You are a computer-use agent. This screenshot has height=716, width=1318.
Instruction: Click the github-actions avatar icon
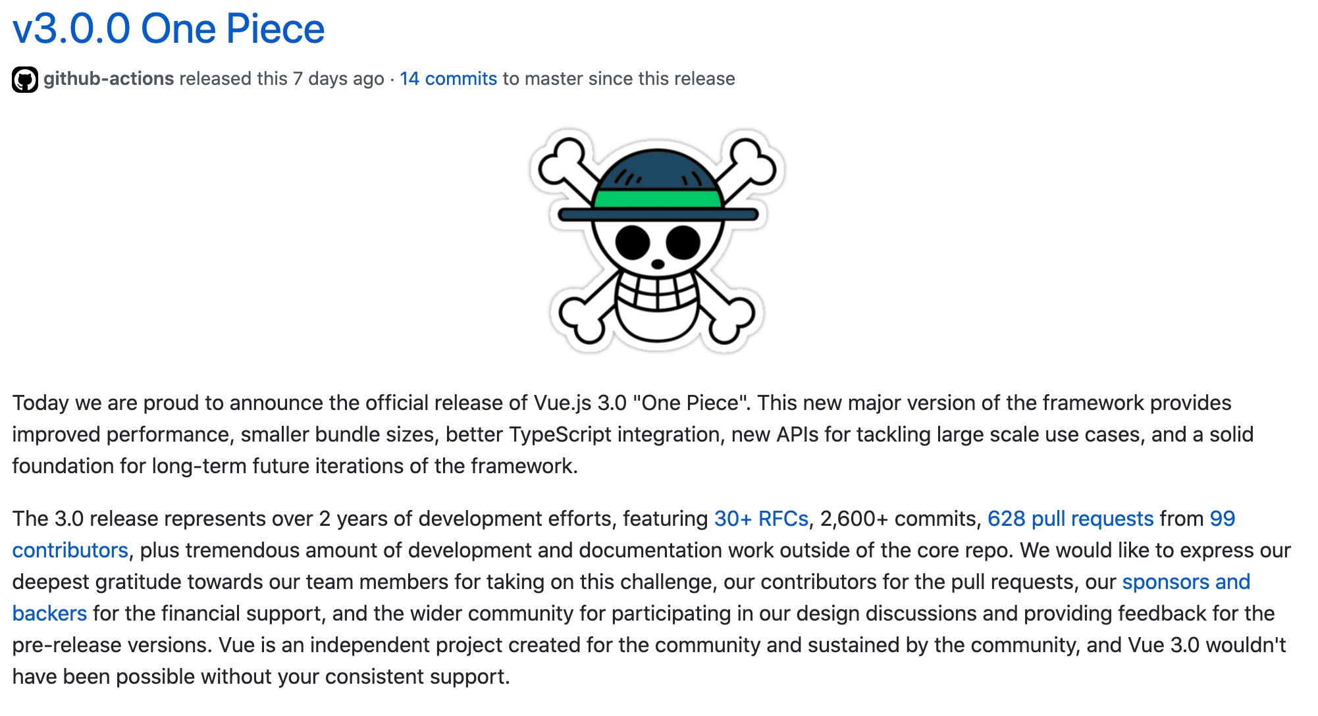point(25,80)
